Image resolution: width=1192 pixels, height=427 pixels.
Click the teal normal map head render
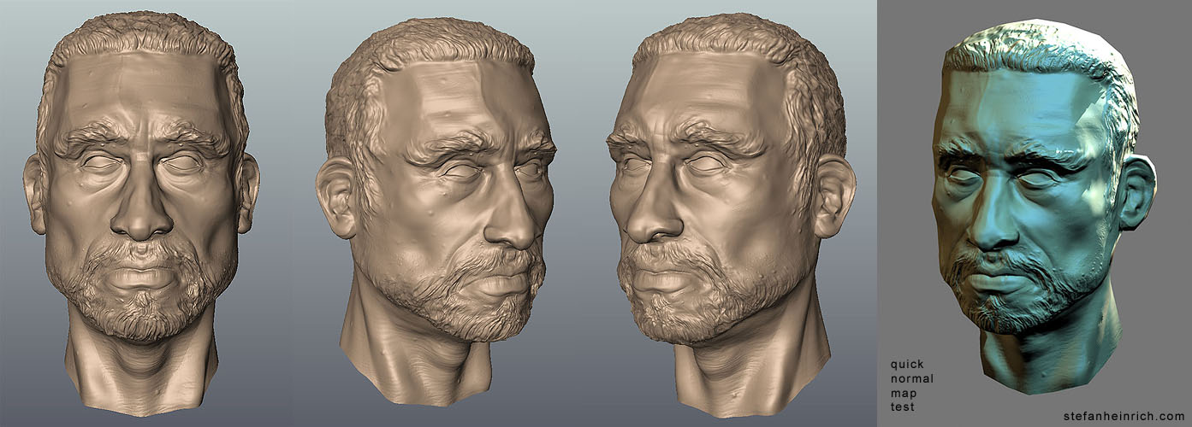(x=1044, y=207)
